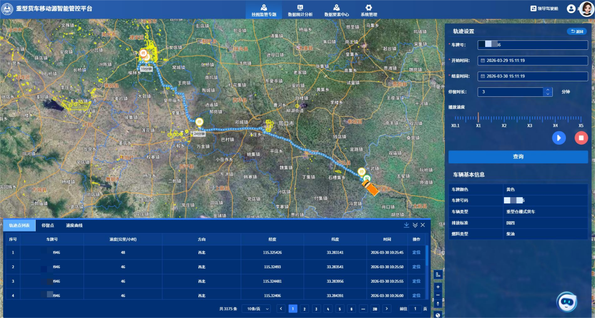This screenshot has height=318, width=595.
Task: Zoom in on the map
Action: click(438, 287)
